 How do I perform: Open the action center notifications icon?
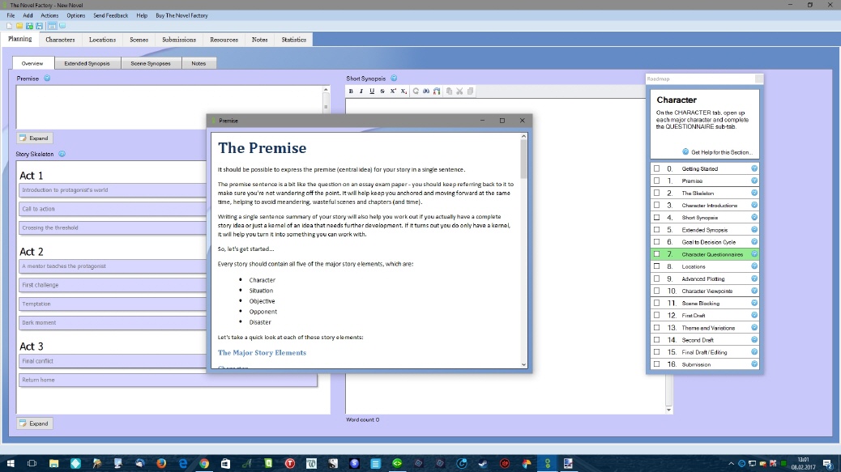829,463
